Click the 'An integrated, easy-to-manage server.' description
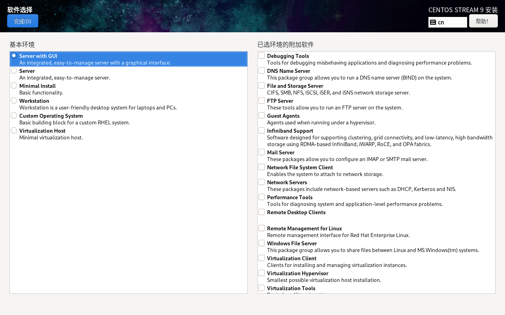This screenshot has width=505, height=315. click(x=65, y=78)
